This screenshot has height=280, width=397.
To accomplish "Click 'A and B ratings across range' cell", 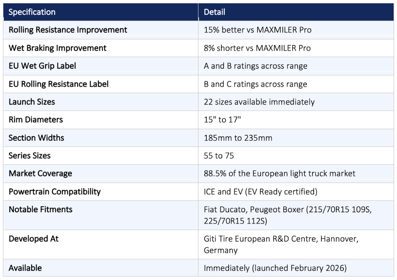I will pyautogui.click(x=255, y=66).
